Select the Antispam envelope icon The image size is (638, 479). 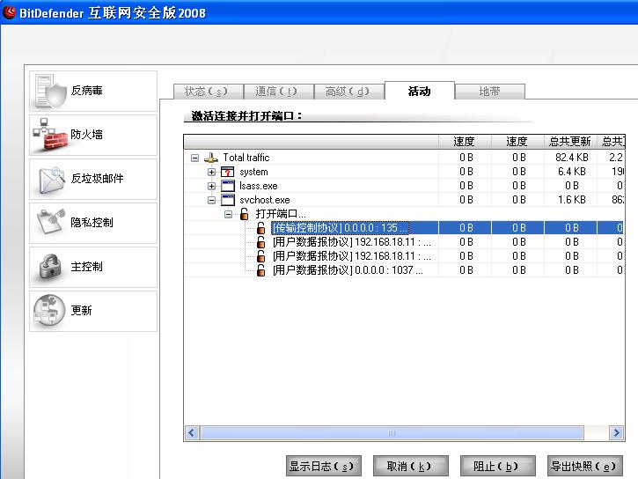(x=50, y=180)
